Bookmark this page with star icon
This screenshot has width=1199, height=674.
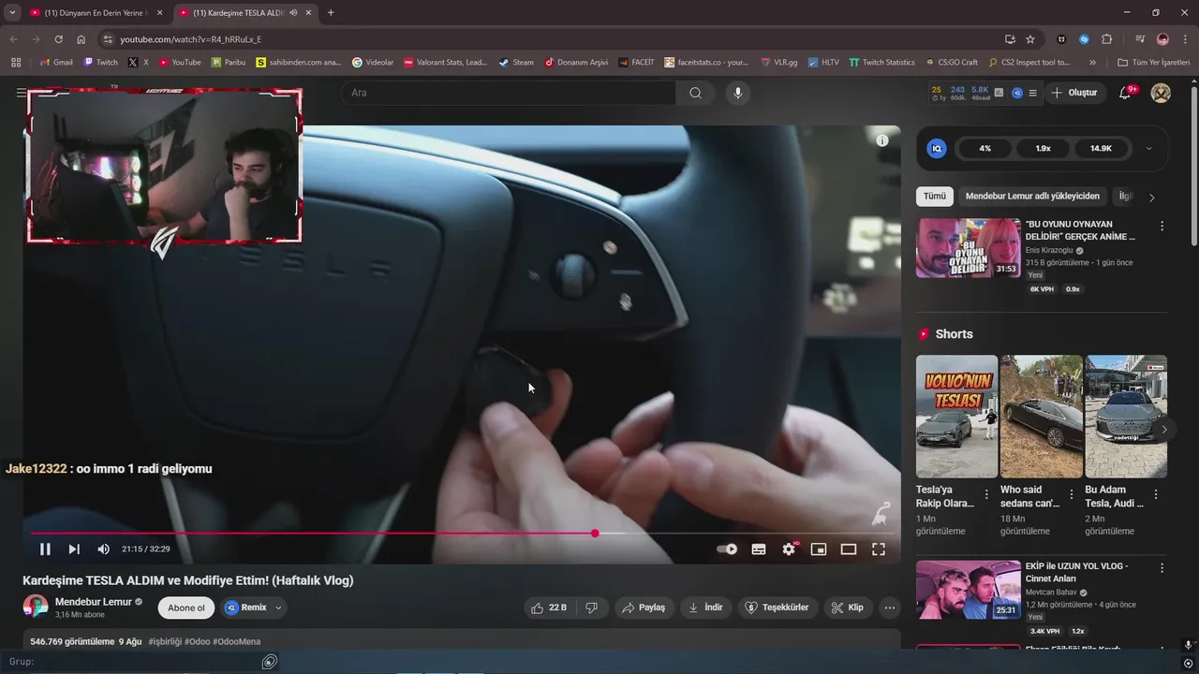point(1030,39)
